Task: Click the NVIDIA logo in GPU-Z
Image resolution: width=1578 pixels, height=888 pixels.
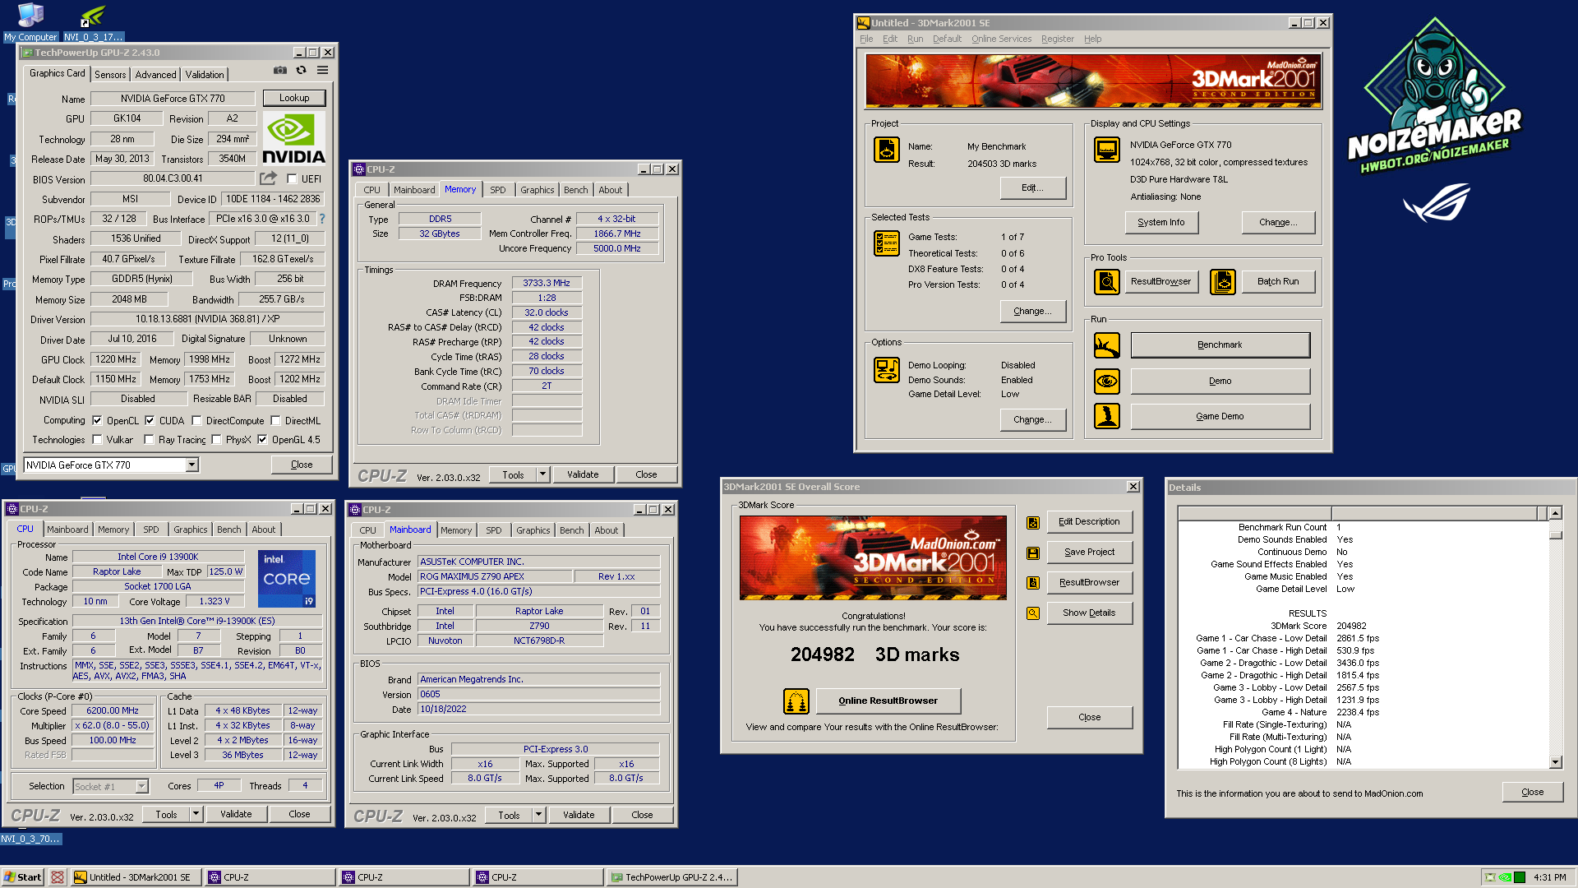Action: pos(293,139)
